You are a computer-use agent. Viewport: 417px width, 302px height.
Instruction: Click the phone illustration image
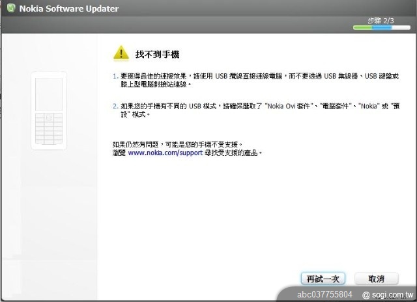(x=49, y=110)
